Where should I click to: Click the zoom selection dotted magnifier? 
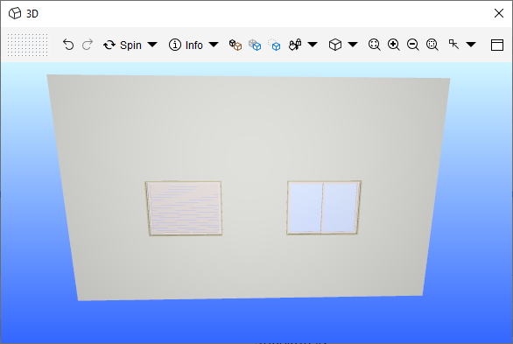pyautogui.click(x=432, y=45)
